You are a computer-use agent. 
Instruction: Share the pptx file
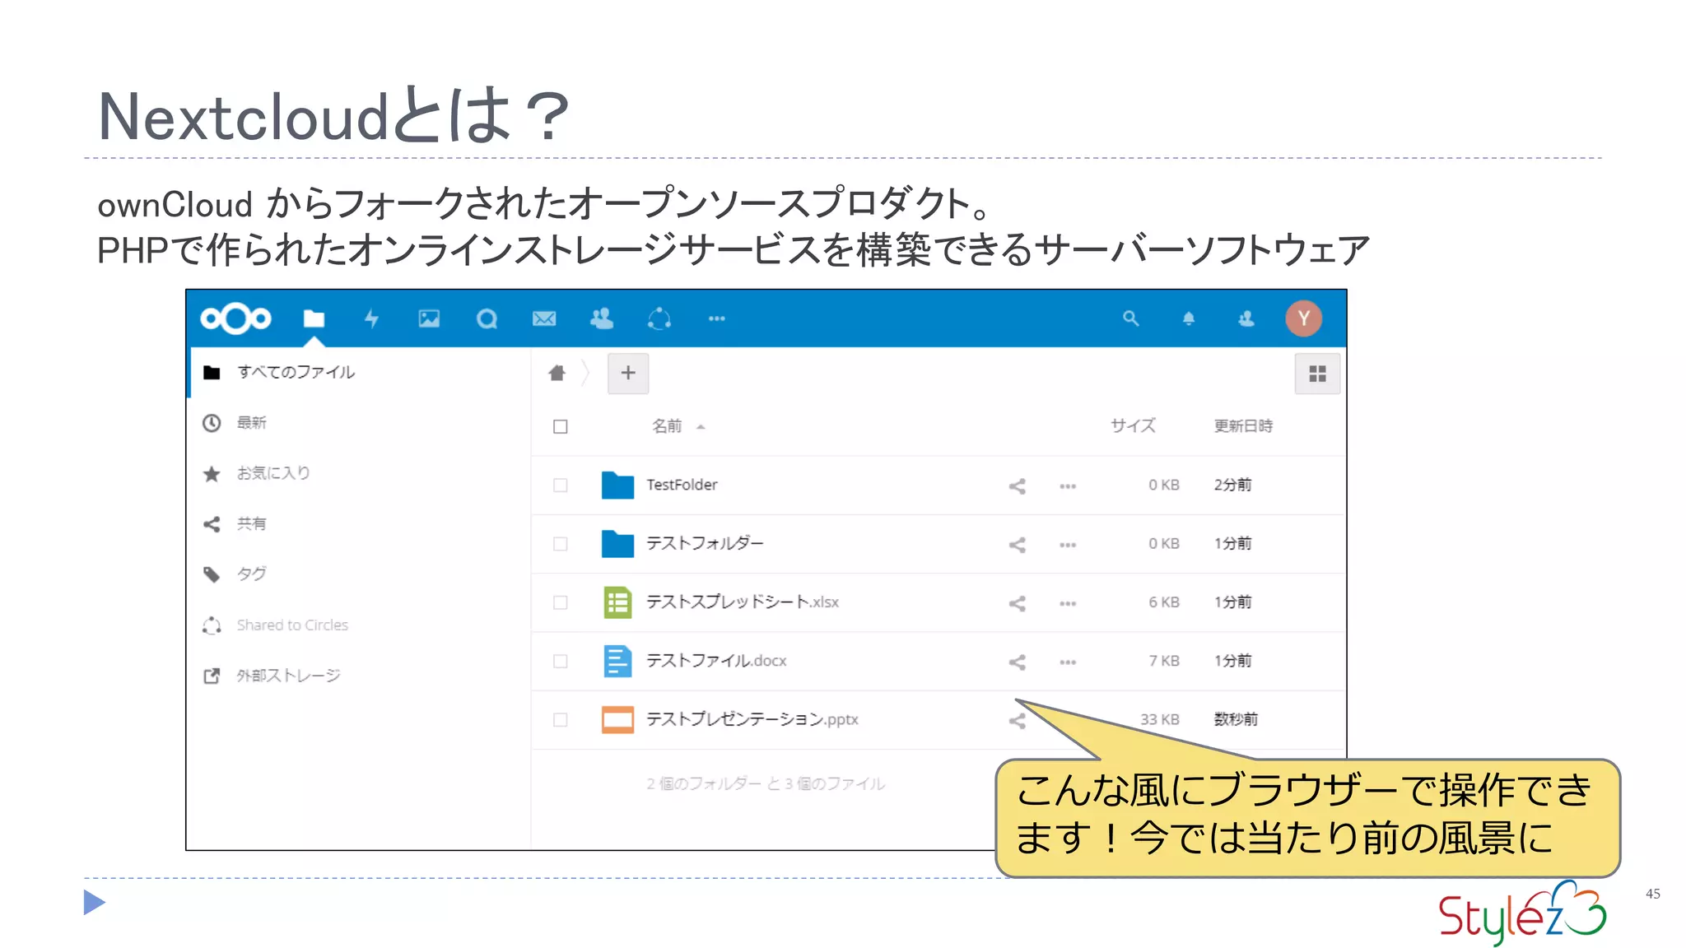[x=1018, y=721]
